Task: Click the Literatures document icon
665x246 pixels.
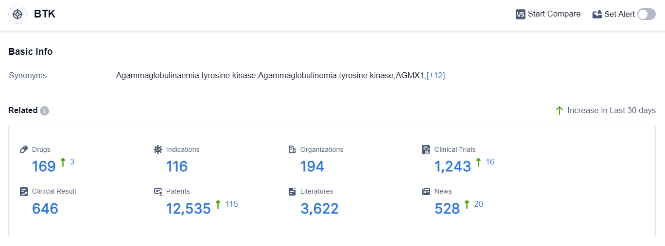Action: (x=292, y=191)
